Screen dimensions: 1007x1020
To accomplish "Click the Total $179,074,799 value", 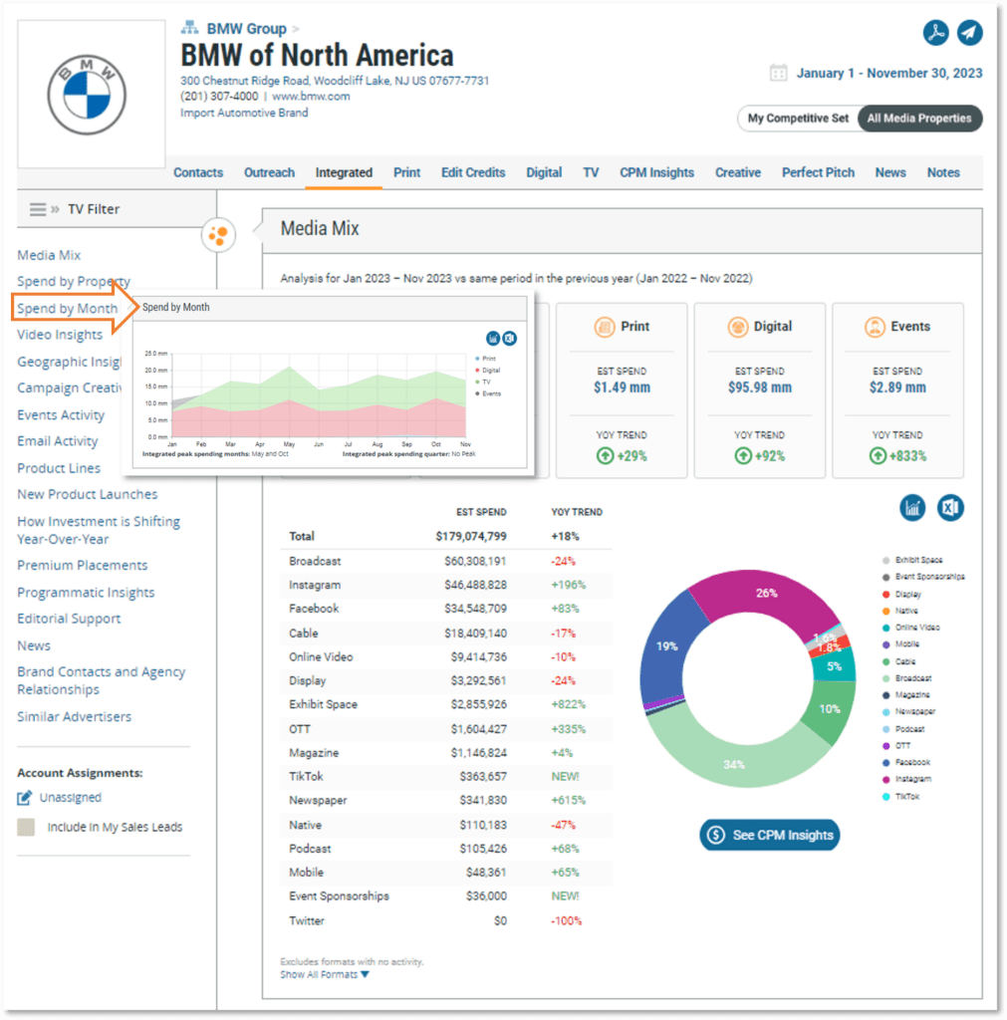I will 471,537.
